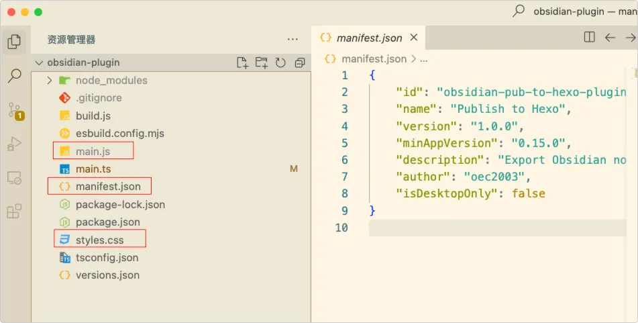The width and height of the screenshot is (638, 323).
Task: Click line number 5 in the gutter
Action: click(x=345, y=143)
